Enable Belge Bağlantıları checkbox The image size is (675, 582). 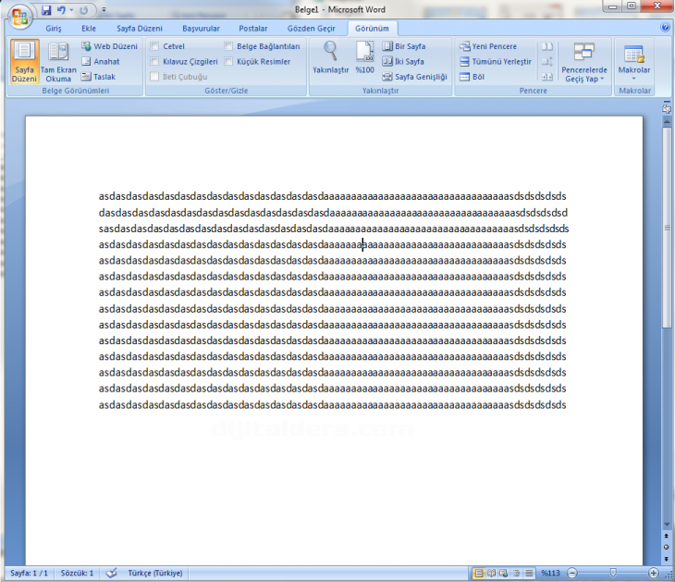pos(228,46)
